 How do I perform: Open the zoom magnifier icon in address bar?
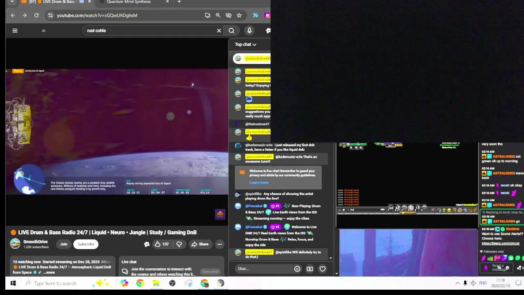pos(218,15)
